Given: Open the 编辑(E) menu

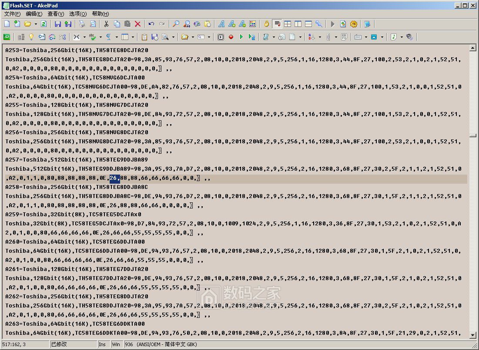Looking at the screenshot, I should coord(34,14).
